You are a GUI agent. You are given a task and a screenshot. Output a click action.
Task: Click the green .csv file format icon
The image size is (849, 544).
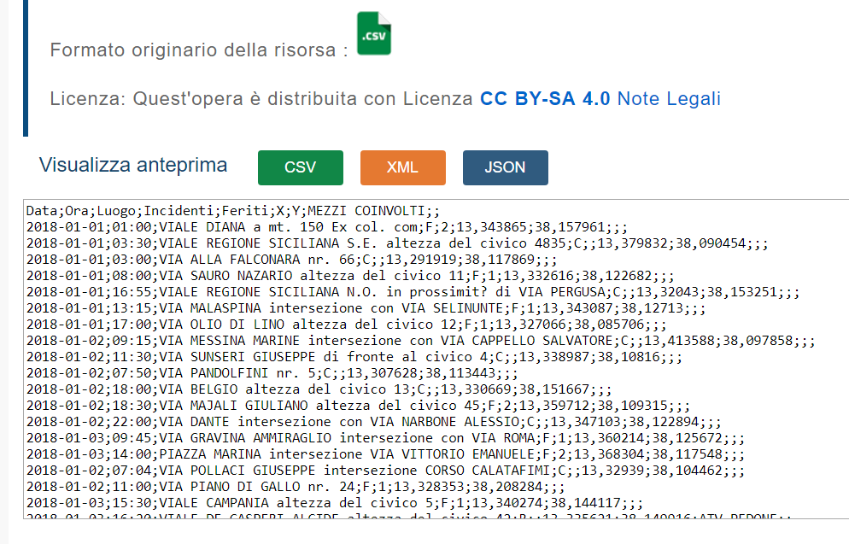pos(373,34)
